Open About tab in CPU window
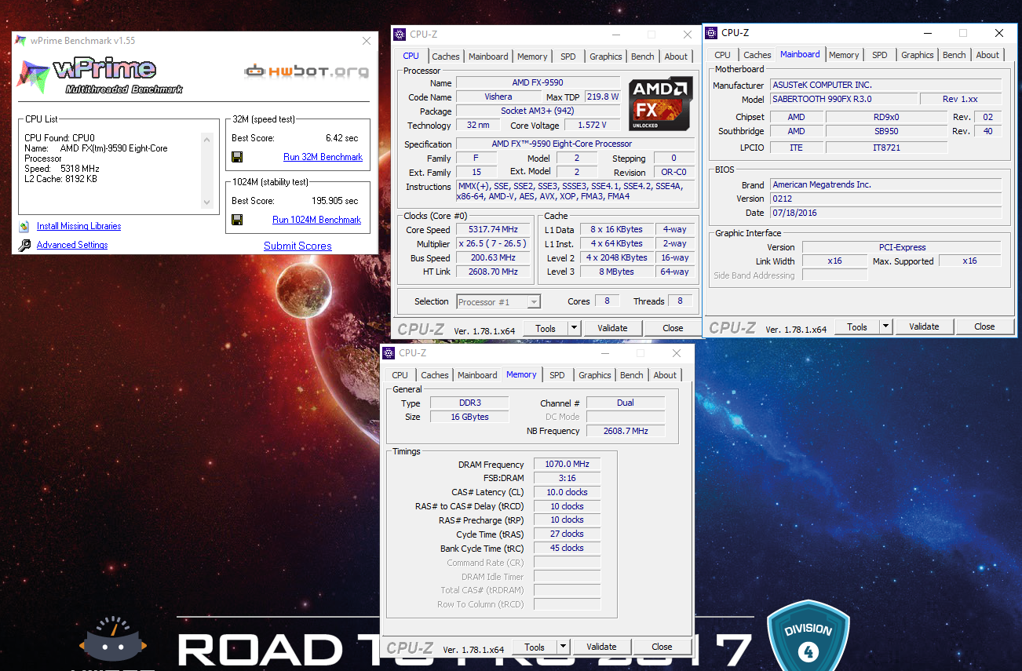The width and height of the screenshot is (1022, 671). click(x=676, y=57)
